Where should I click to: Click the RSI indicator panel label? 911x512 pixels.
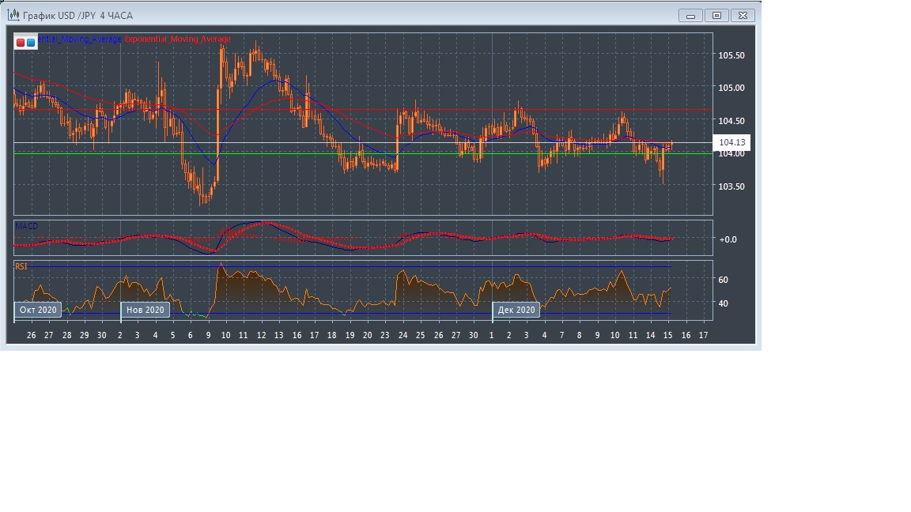pos(21,266)
